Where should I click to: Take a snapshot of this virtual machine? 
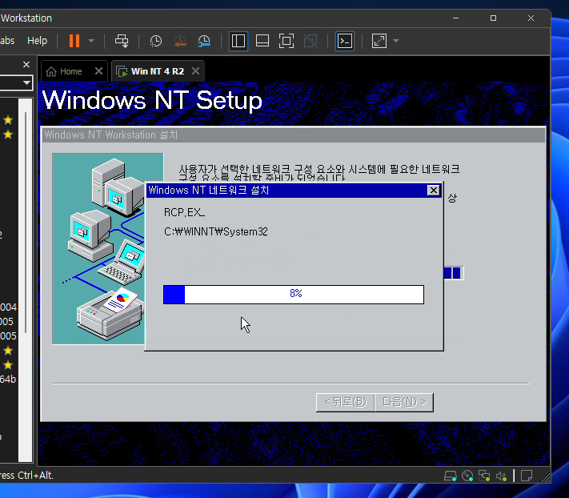[156, 41]
